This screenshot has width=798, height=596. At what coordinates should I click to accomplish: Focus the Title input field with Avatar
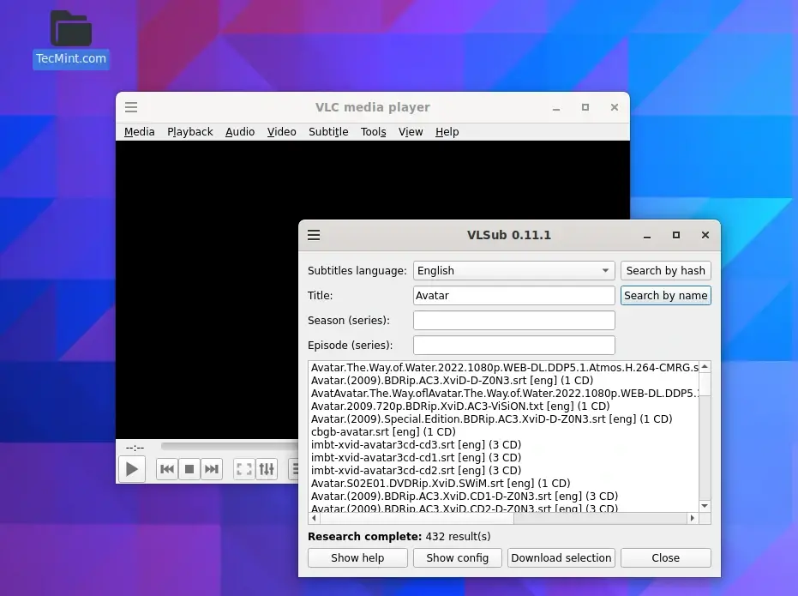coord(514,295)
